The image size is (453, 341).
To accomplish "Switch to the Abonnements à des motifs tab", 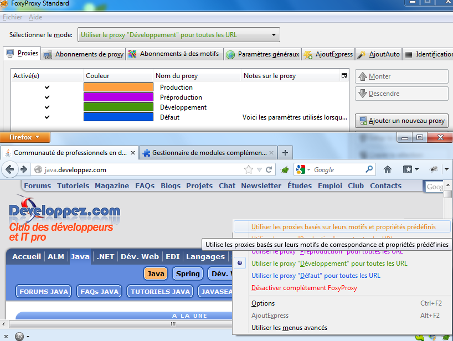I will coord(174,54).
